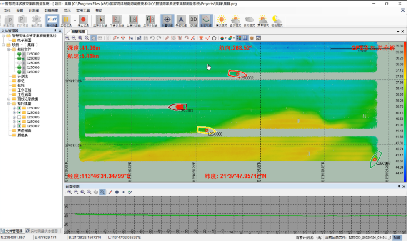
Task: Open dropdown arrow next to 正在记录
Action: (x=75, y=20)
